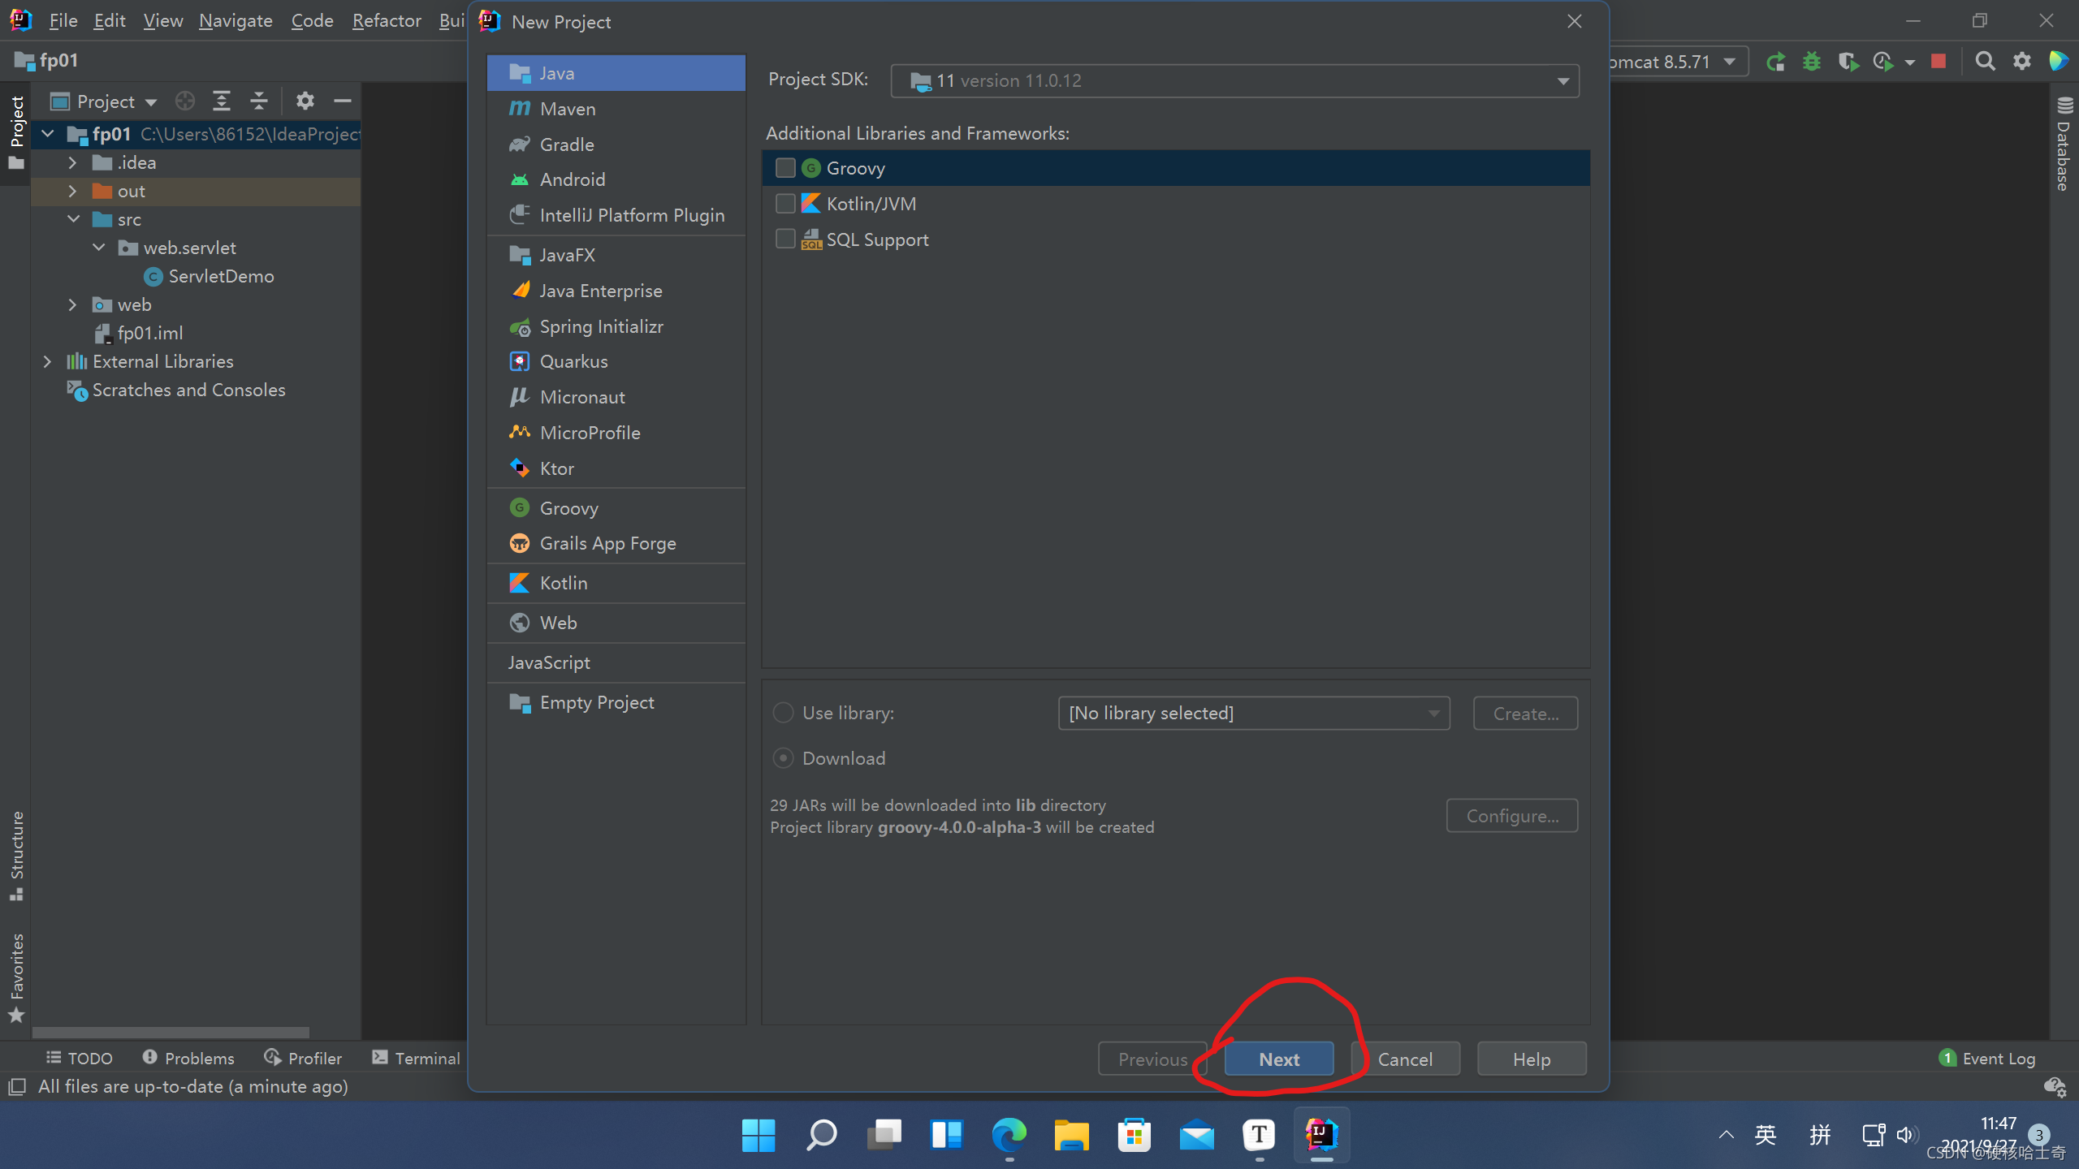Open the Event Log

click(x=1987, y=1058)
